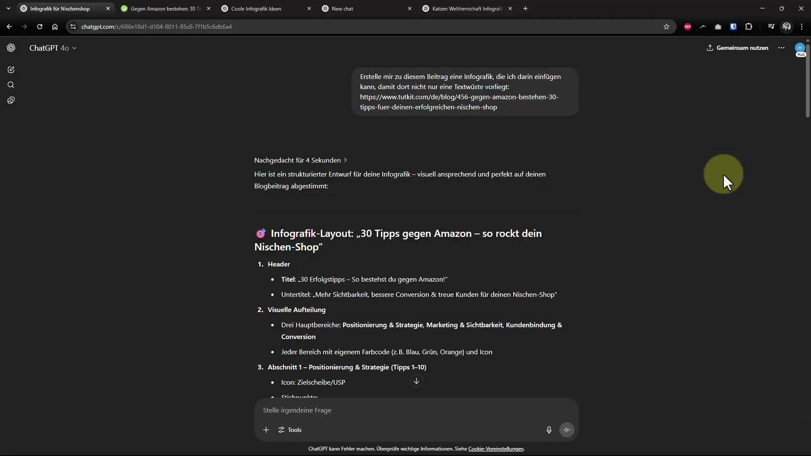Click 'Abschnitt 1 – Positionierung & Strategie' item
This screenshot has width=811, height=456.
pos(342,367)
